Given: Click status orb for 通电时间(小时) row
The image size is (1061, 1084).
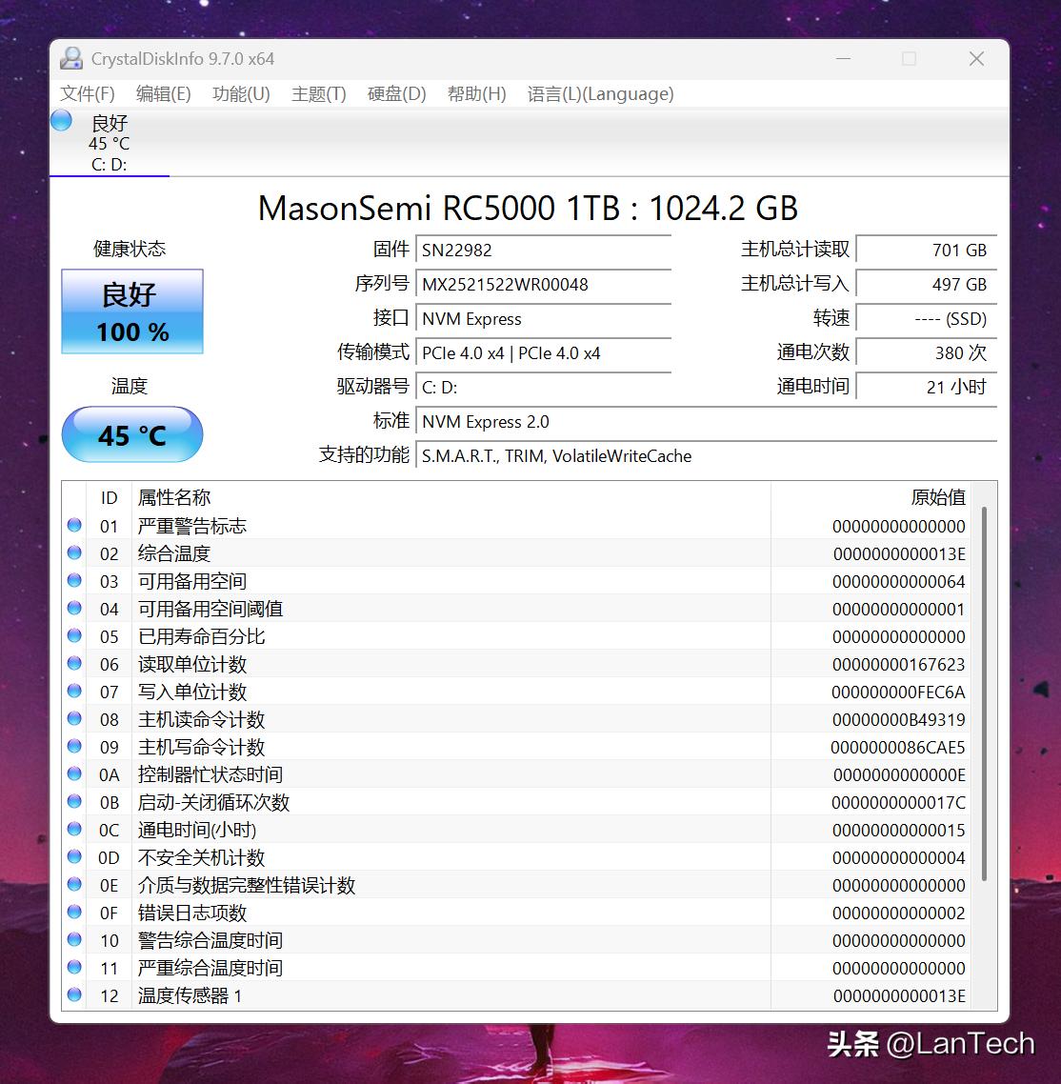Looking at the screenshot, I should tap(74, 829).
